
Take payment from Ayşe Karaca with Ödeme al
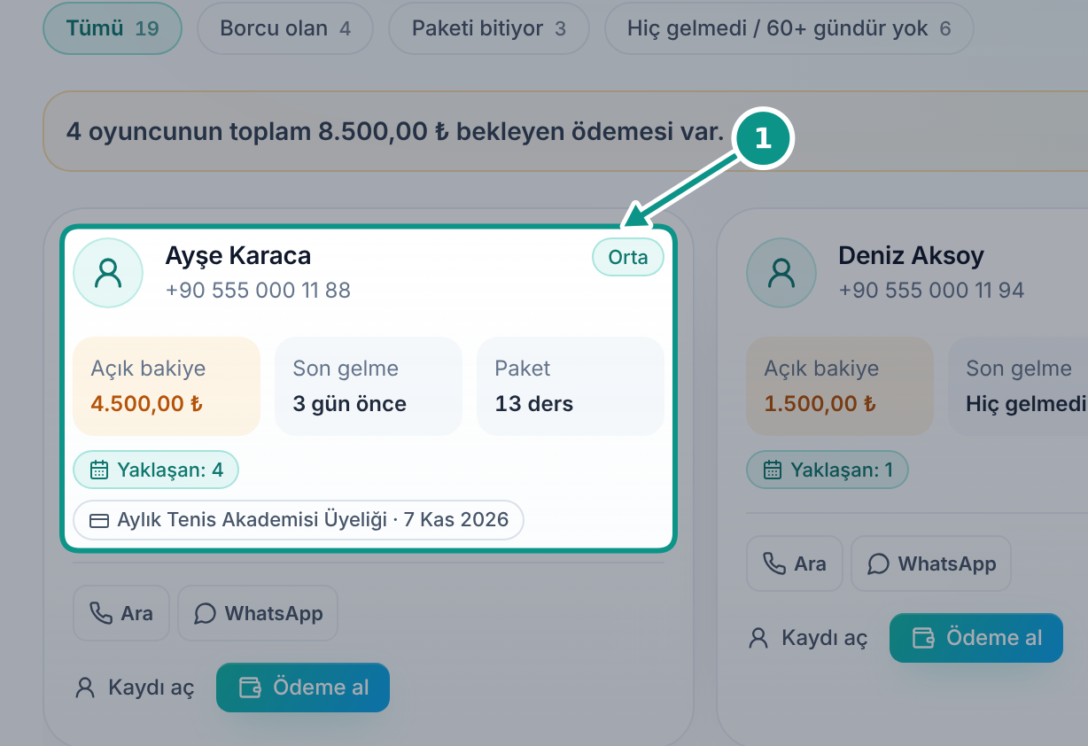click(303, 688)
